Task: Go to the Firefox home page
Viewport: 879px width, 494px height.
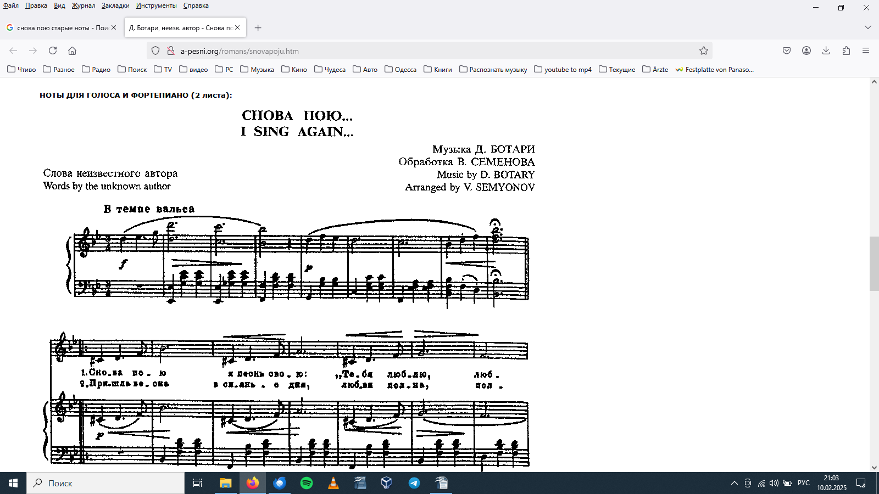Action: [72, 50]
